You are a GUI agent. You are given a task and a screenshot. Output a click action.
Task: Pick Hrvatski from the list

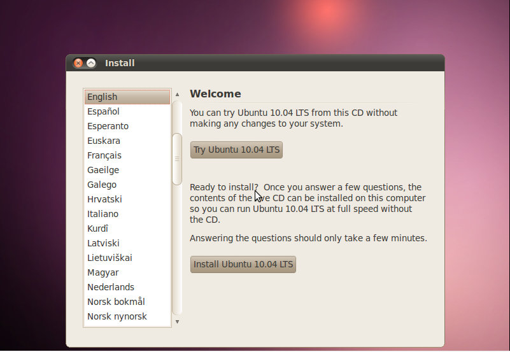tap(127, 199)
